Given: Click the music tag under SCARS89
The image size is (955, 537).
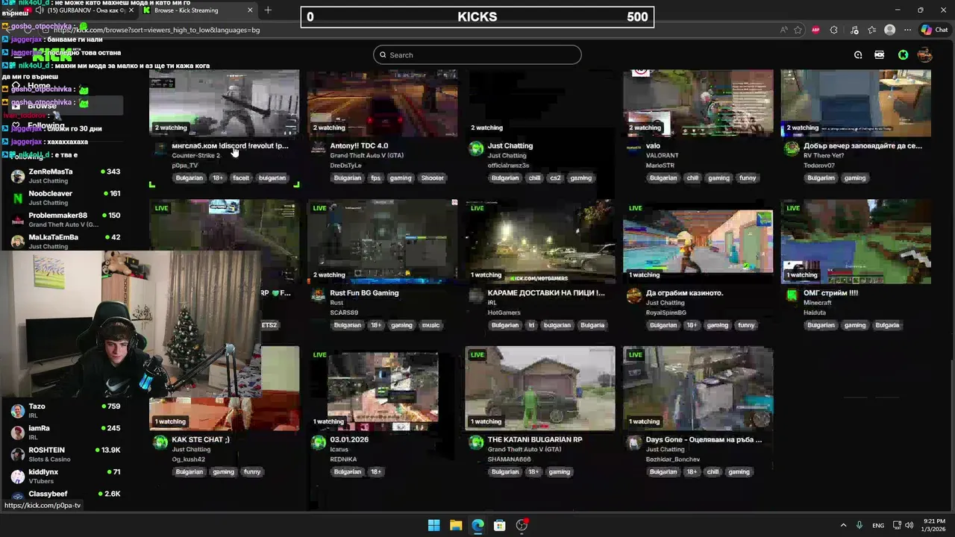Looking at the screenshot, I should point(430,324).
